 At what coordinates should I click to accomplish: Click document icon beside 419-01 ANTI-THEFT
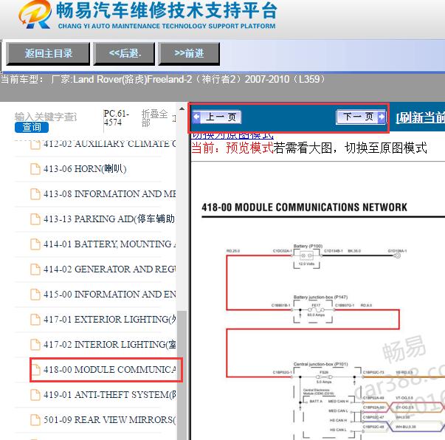pos(35,394)
